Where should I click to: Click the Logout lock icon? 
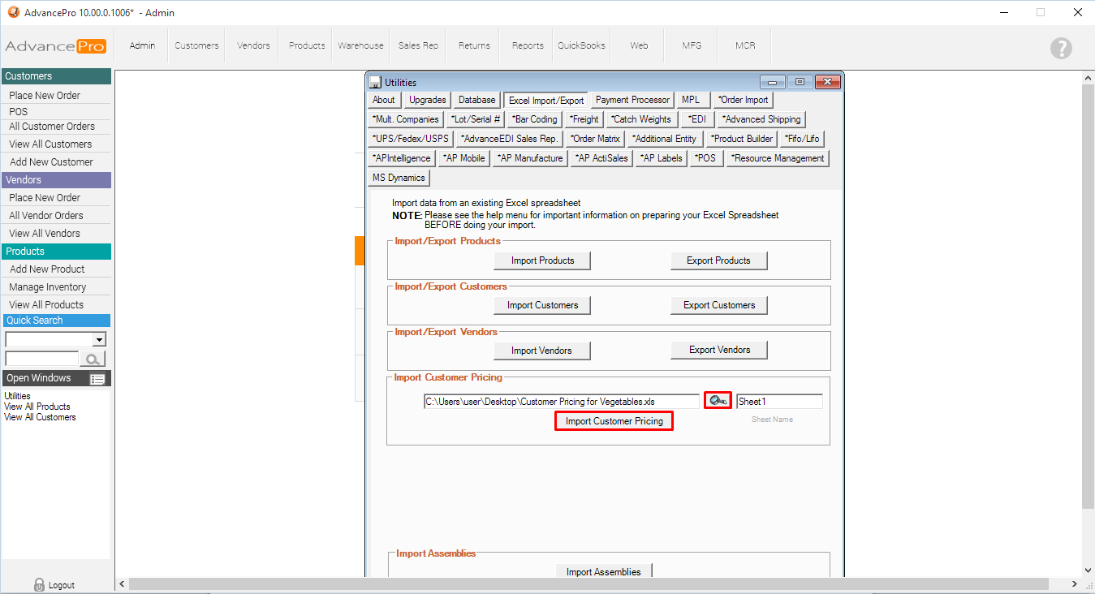pyautogui.click(x=39, y=584)
